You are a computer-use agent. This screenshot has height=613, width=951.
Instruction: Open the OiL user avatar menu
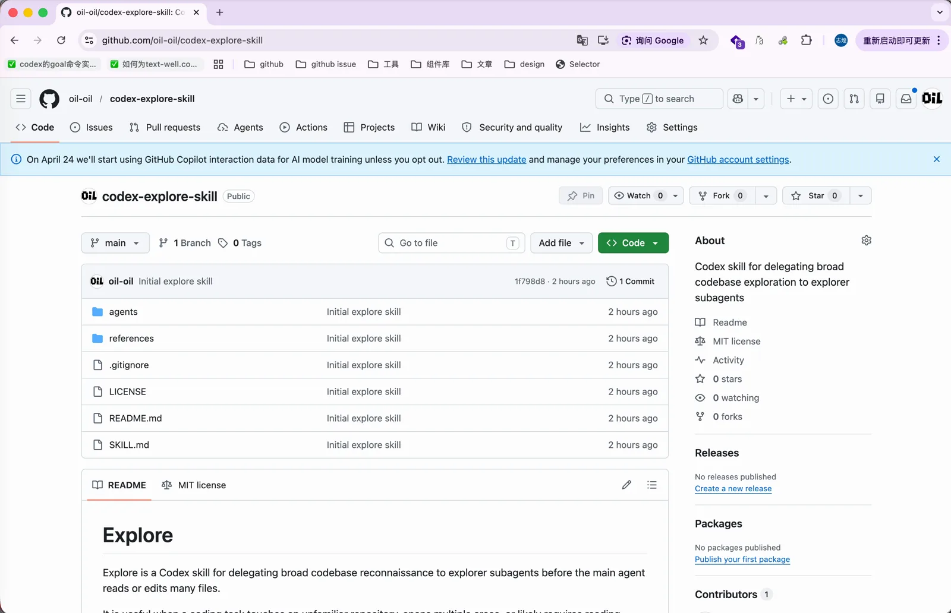[932, 99]
